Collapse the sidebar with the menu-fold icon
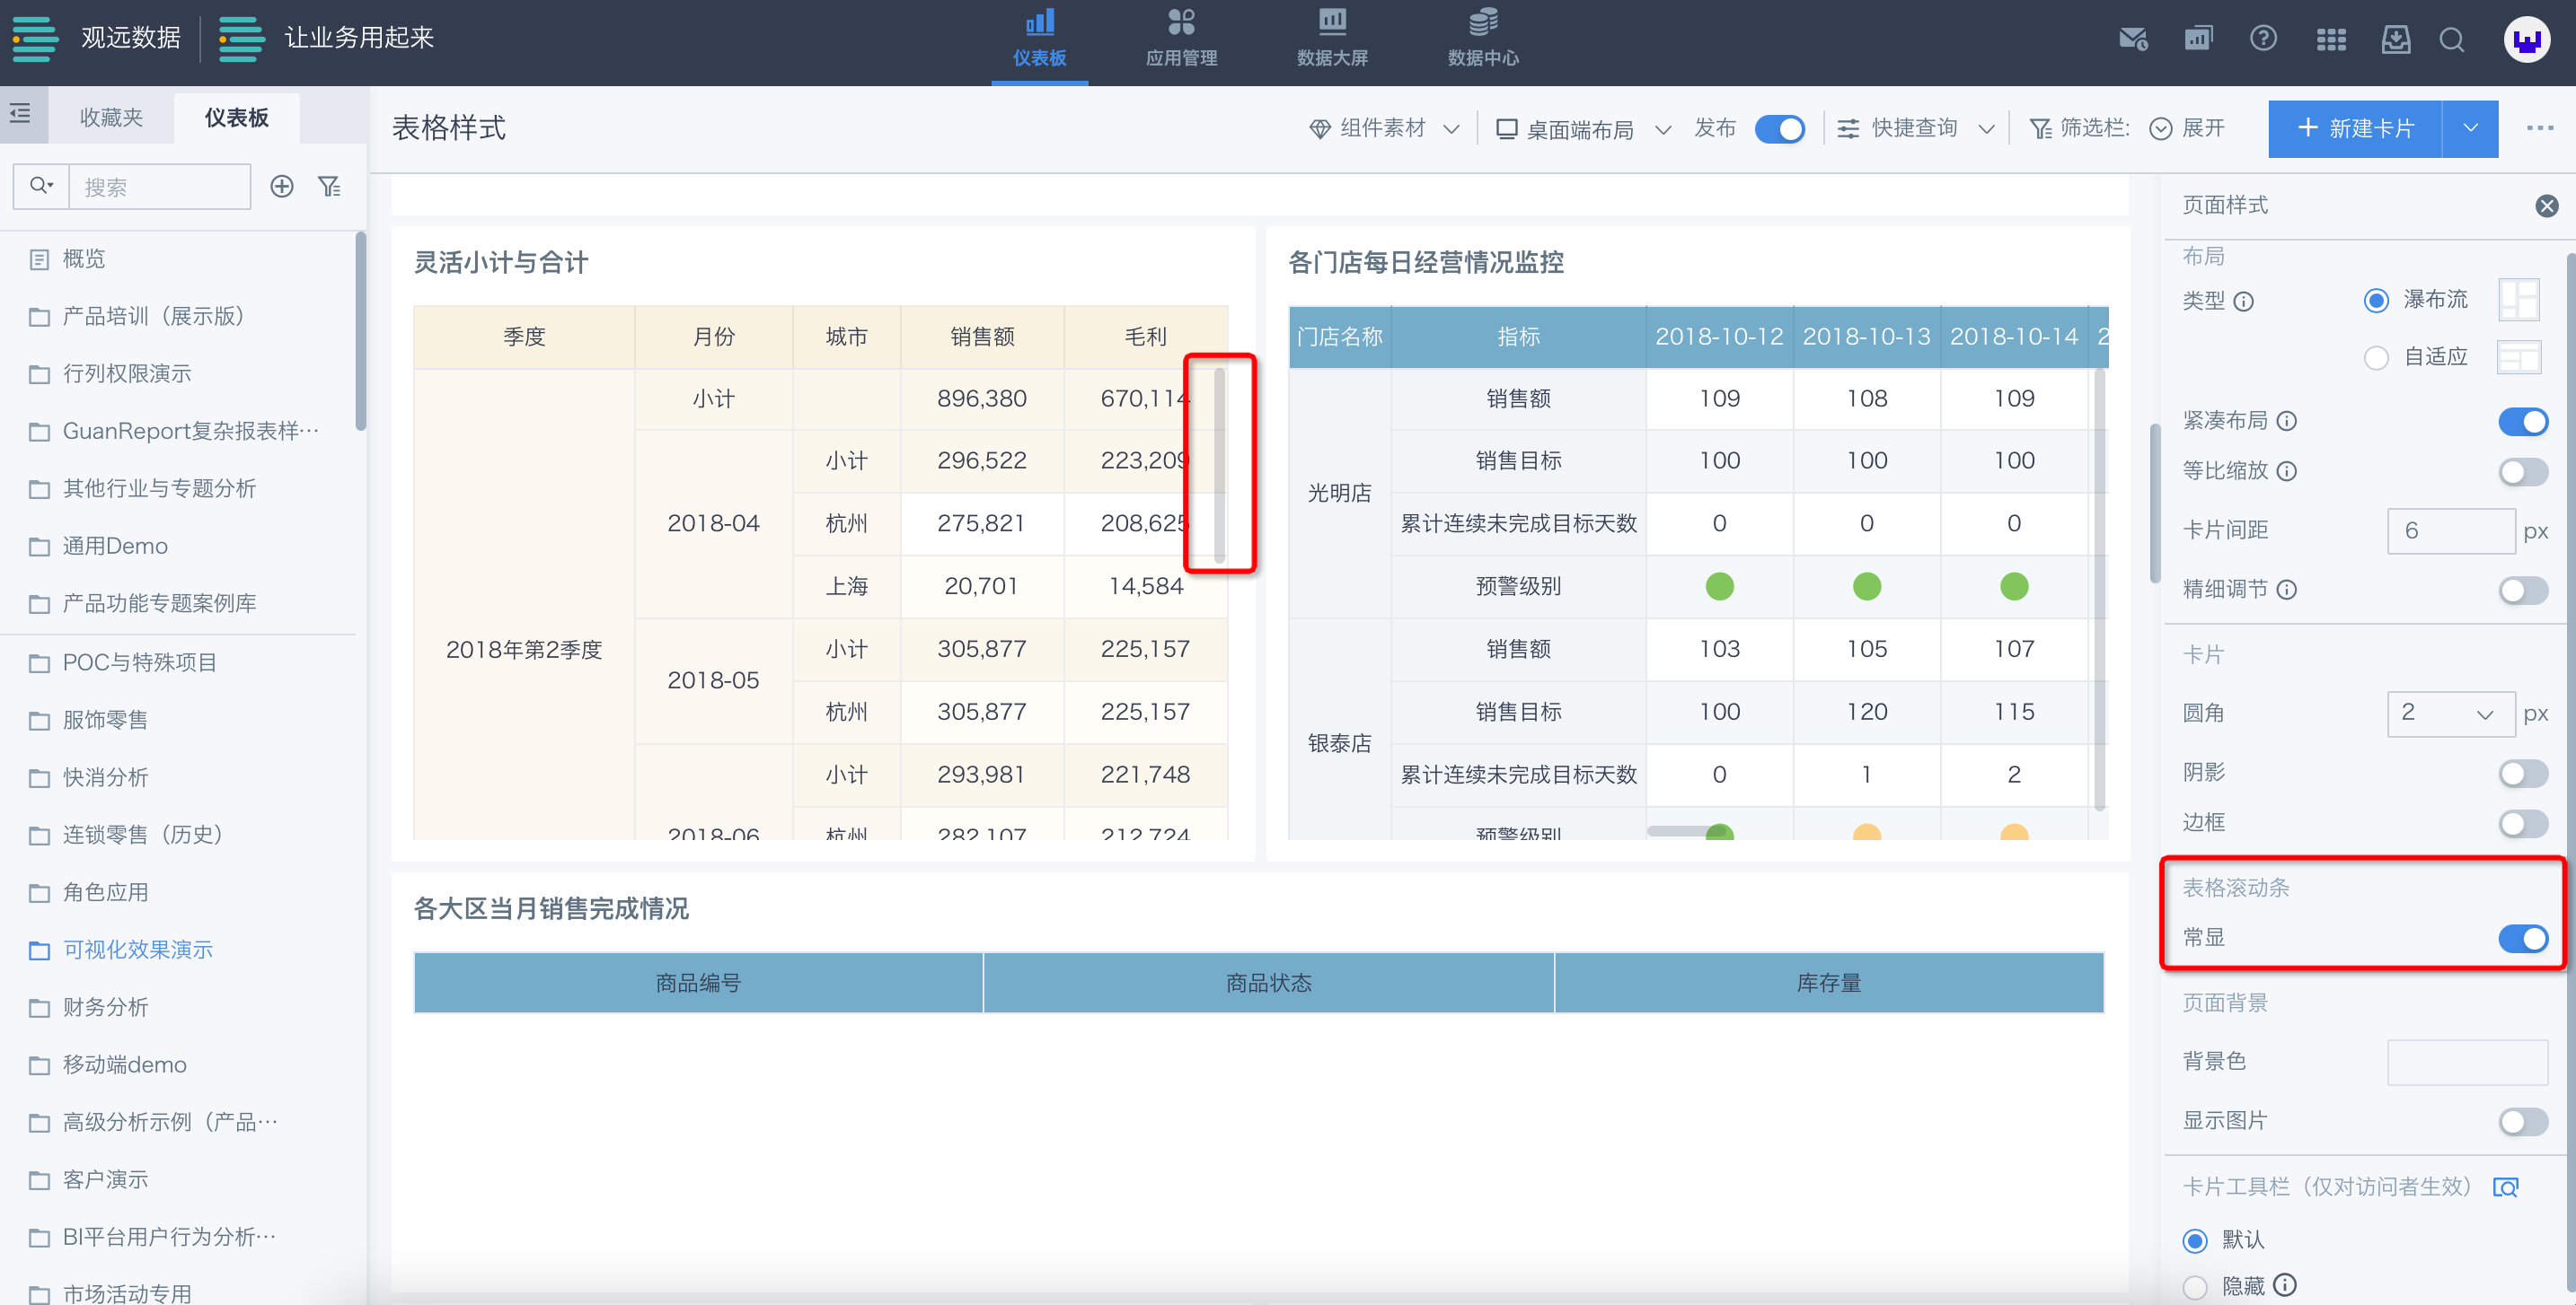Image resolution: width=2576 pixels, height=1305 pixels. coord(20,114)
